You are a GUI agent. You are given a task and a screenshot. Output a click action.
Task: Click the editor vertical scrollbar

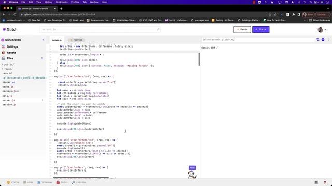pyautogui.click(x=199, y=59)
